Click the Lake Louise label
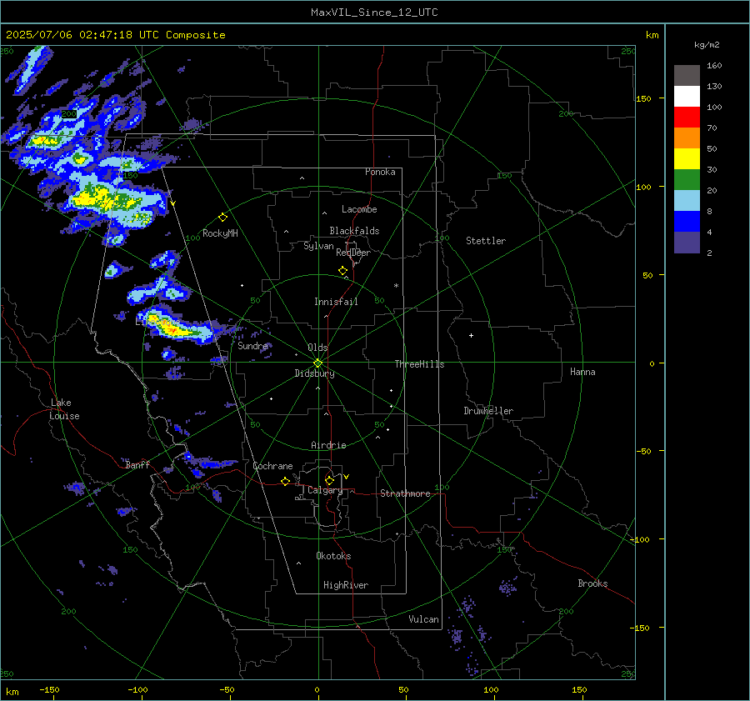750x701 pixels. click(64, 409)
